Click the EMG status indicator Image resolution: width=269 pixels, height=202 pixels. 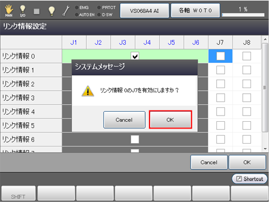[x=82, y=7]
